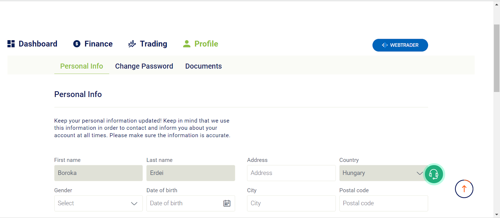The height and width of the screenshot is (218, 500).
Task: Click the Dashboard grid icon
Action: point(11,44)
